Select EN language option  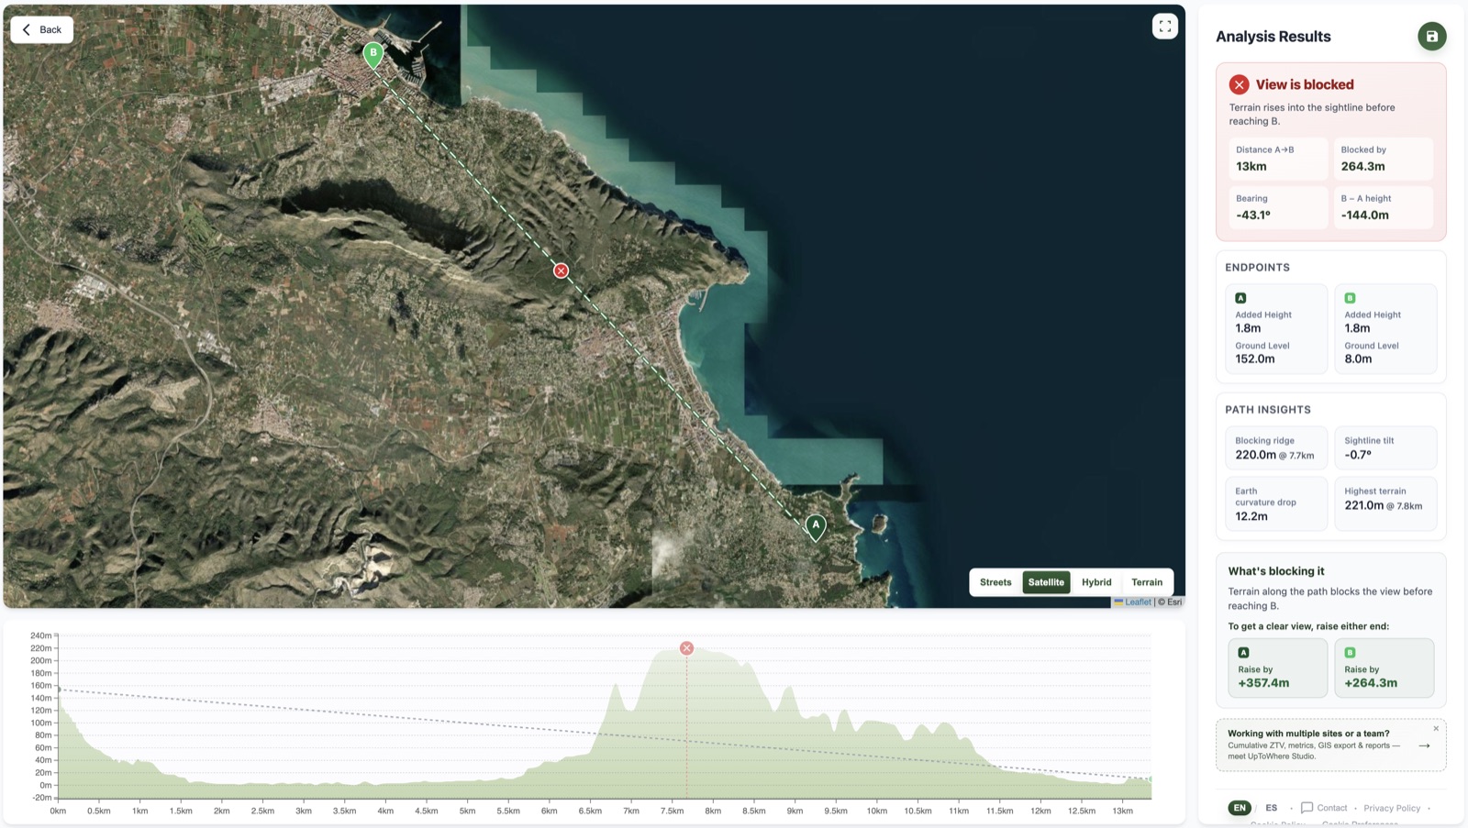point(1240,808)
